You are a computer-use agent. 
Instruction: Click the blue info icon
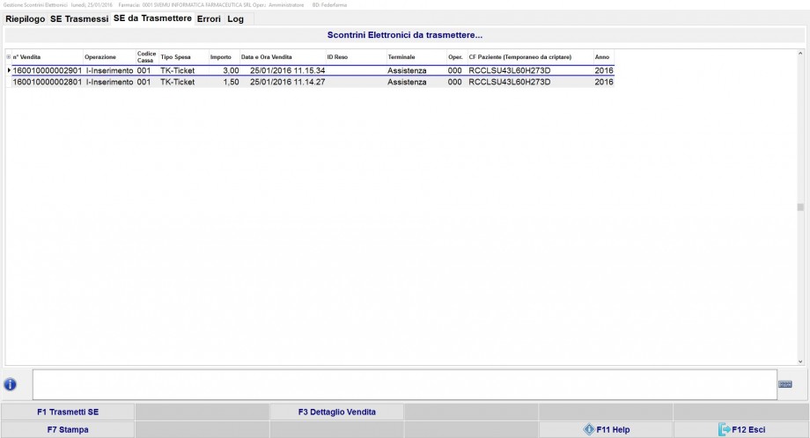pos(10,384)
